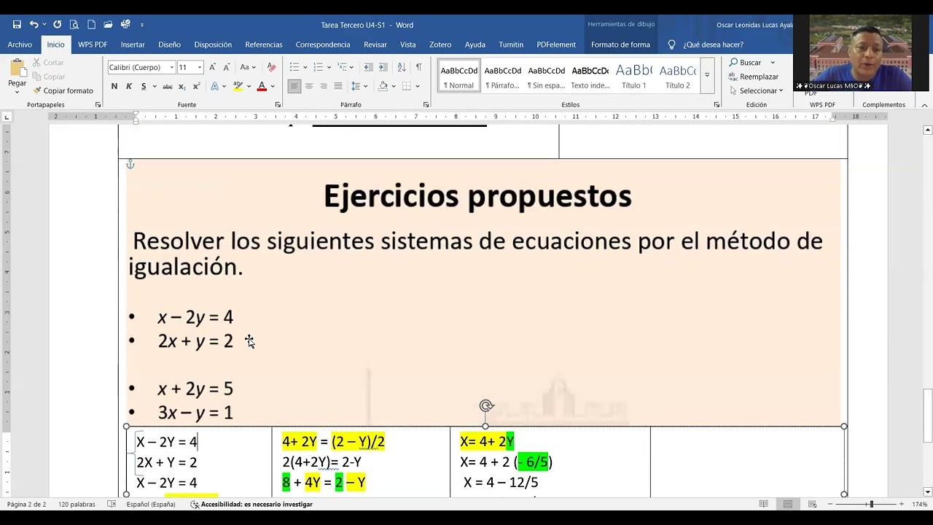The image size is (933, 525).
Task: Adjust the zoom slider handle
Action: (871, 504)
